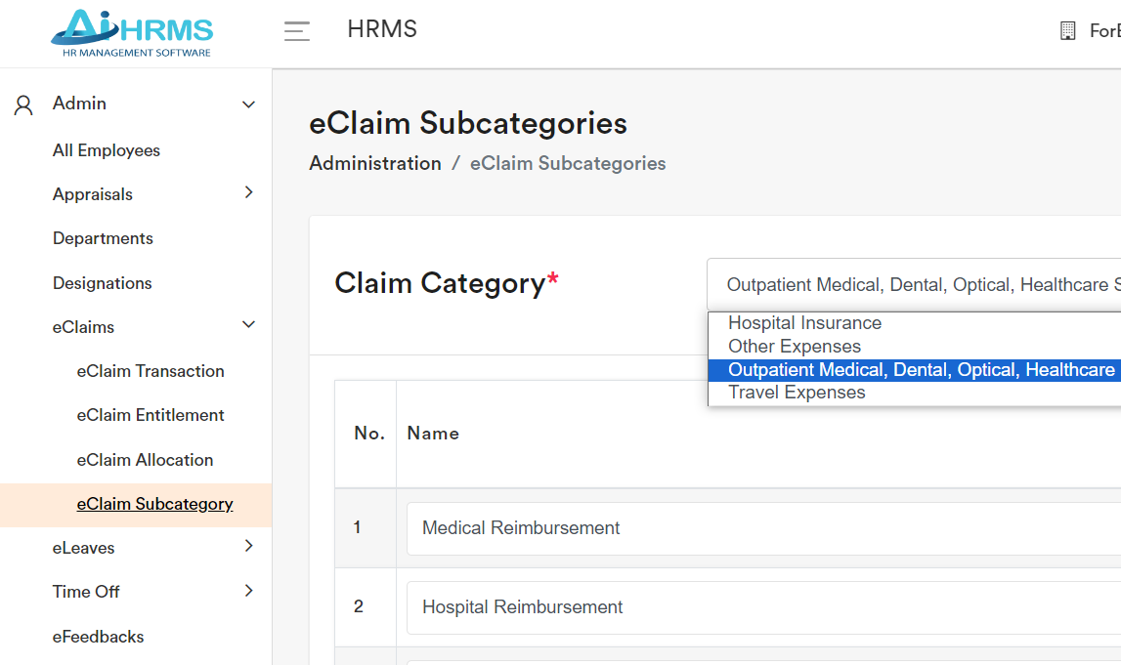Expand the Appraisals submenu arrow
Viewport: 1121px width, 665px height.
click(x=248, y=193)
